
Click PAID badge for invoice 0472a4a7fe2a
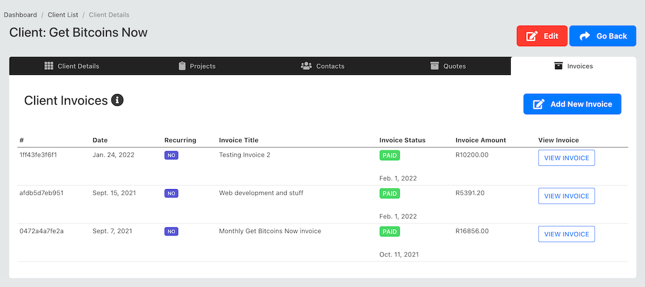(x=390, y=231)
